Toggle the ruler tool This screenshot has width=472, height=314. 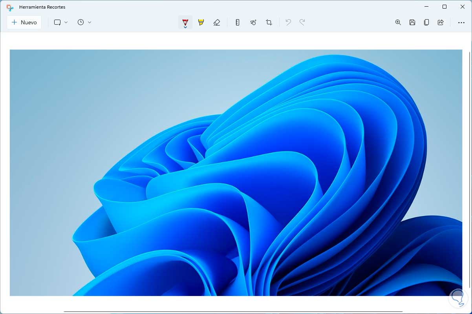pyautogui.click(x=238, y=22)
